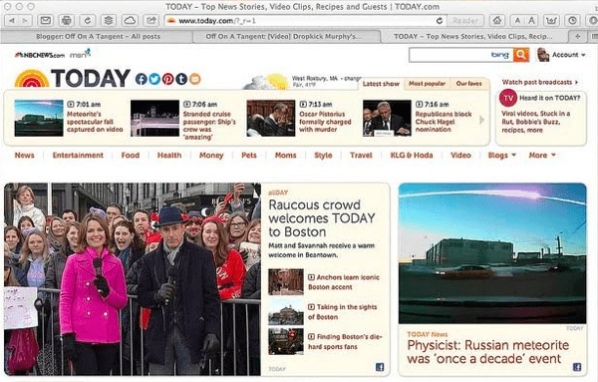Open 'Republicans block Chuck Hagel nomination' story
The width and height of the screenshot is (598, 382).
444,122
